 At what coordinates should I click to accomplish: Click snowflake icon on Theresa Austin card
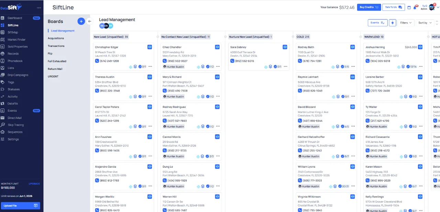131,97
